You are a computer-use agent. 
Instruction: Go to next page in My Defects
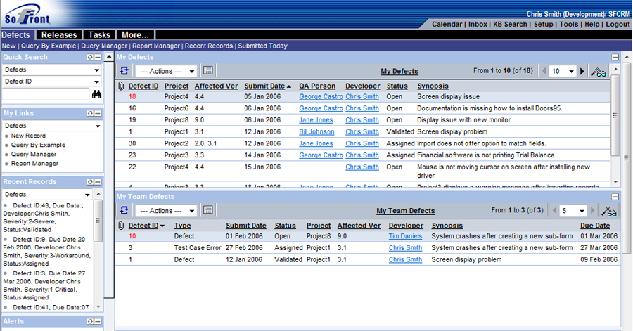(582, 72)
